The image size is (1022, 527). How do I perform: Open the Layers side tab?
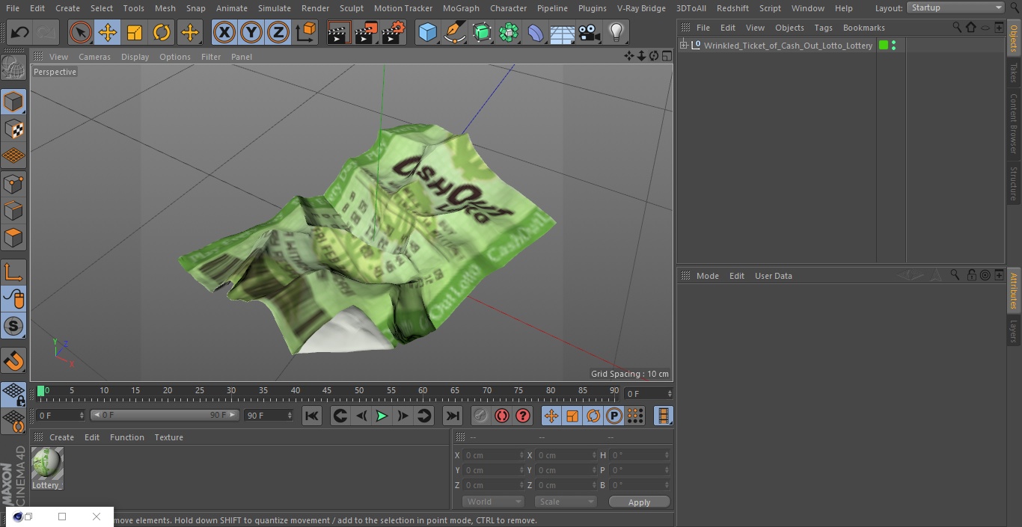point(1014,331)
